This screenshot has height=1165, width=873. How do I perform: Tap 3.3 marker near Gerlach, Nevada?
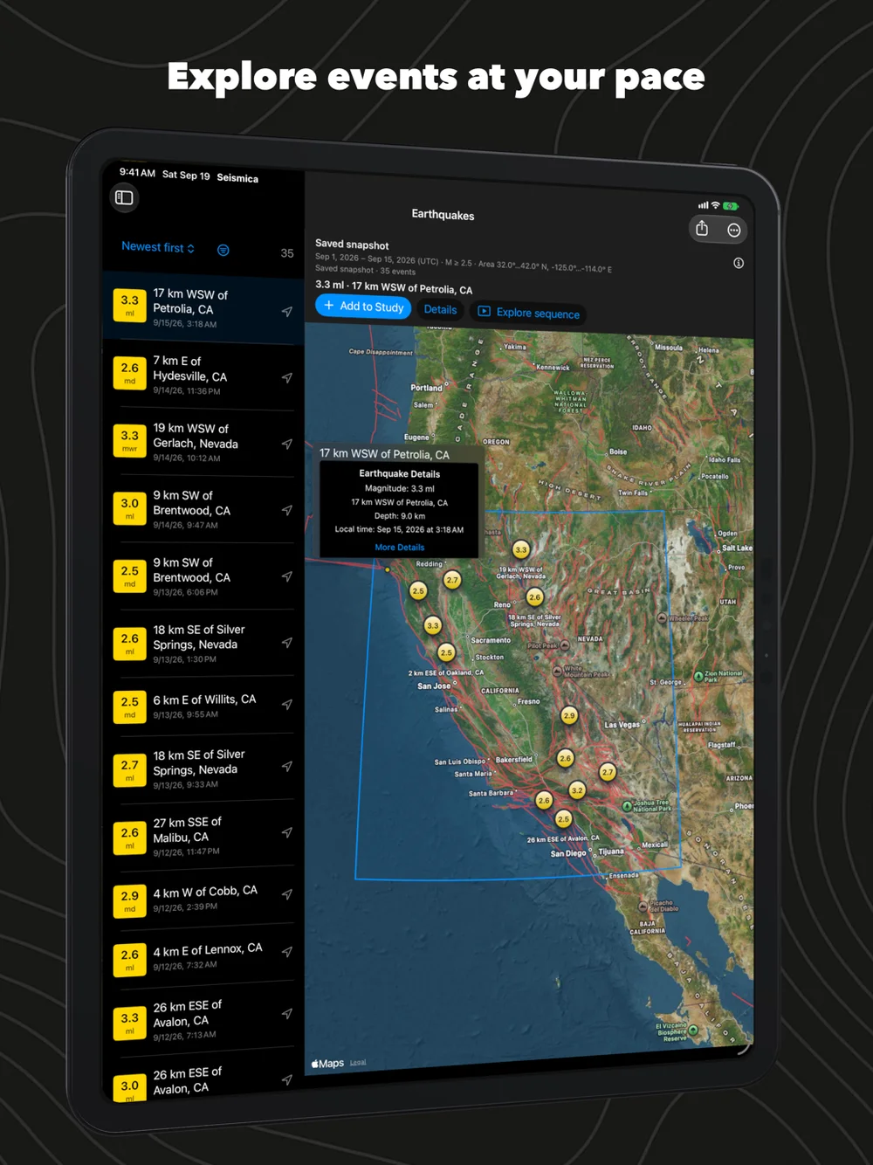[520, 549]
